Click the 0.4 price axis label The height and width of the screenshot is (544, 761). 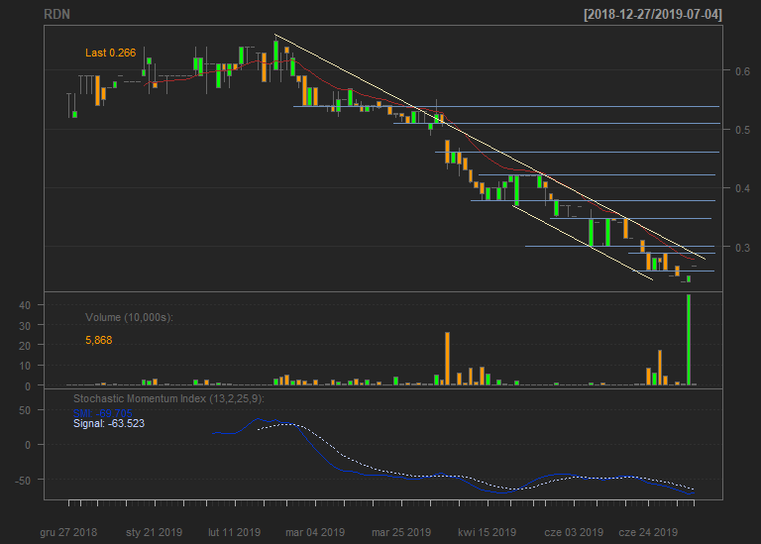click(742, 188)
